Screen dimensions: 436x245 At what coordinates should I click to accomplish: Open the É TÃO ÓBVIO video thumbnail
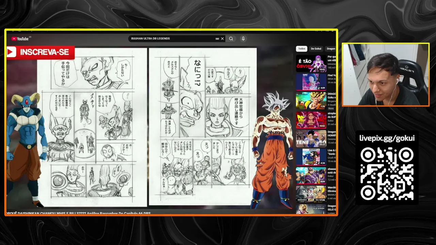311,64
